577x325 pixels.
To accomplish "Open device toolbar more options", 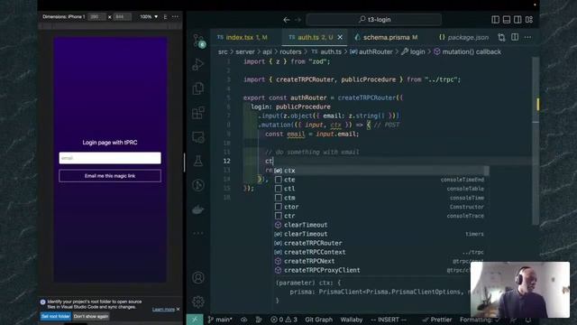I will (175, 16).
